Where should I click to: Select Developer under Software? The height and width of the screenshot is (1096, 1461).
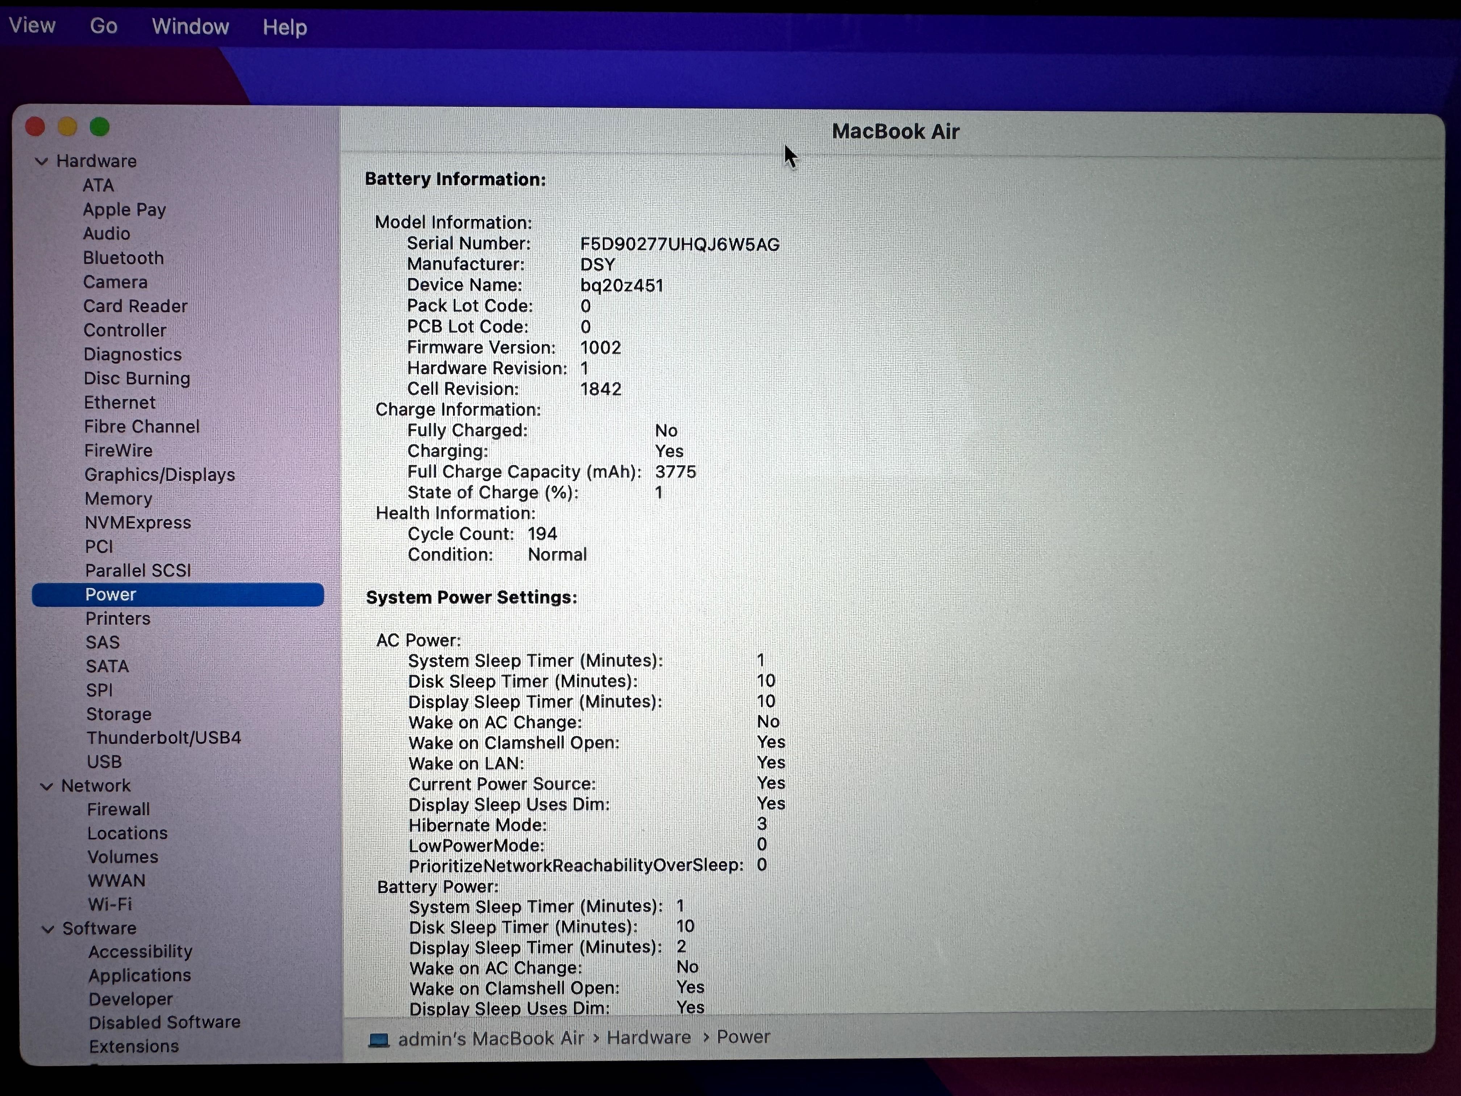(x=131, y=1000)
